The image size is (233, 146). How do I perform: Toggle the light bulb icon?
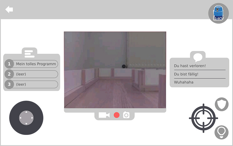[221, 132]
